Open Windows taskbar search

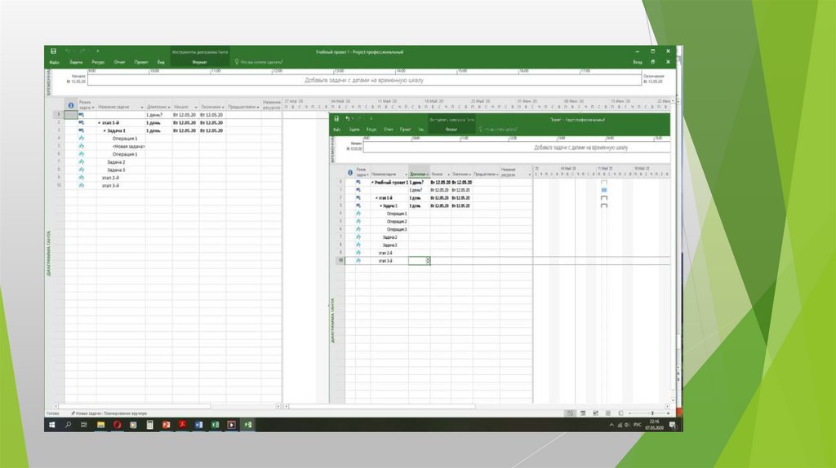69,424
